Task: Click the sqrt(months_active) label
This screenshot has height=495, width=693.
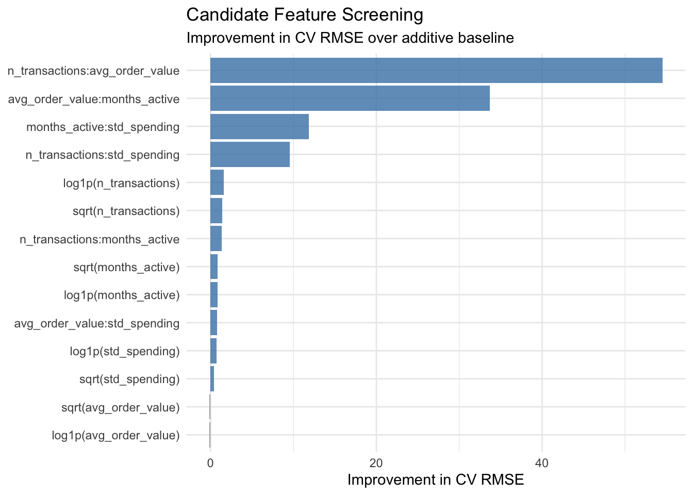Action: click(x=126, y=267)
